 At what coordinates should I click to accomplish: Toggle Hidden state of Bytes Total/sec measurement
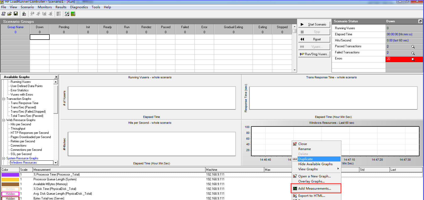pyautogui.click(x=10, y=198)
